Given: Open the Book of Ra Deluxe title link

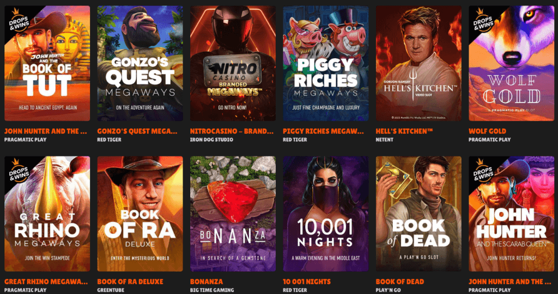Looking at the screenshot, I should point(130,282).
